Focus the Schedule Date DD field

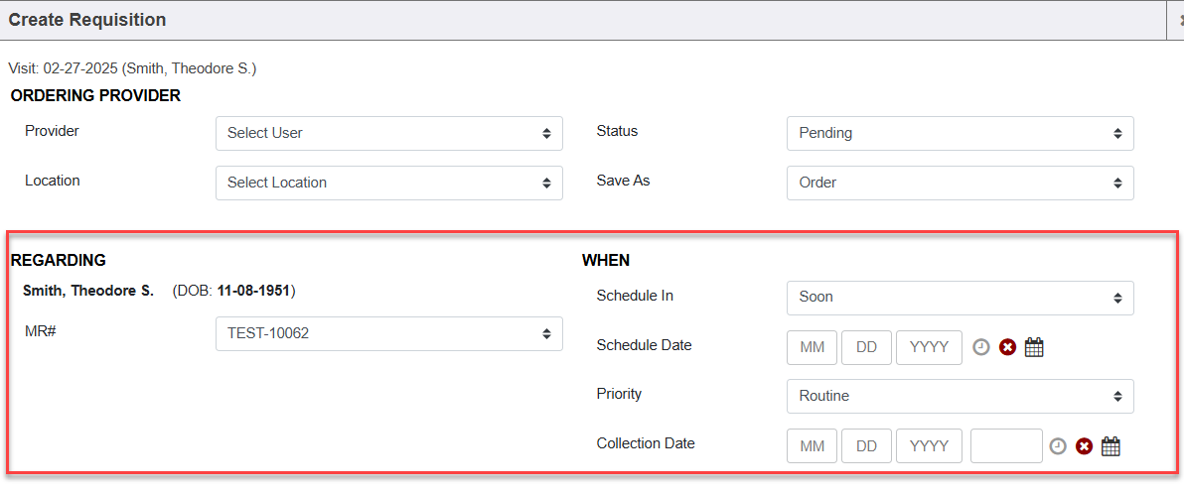pos(866,347)
